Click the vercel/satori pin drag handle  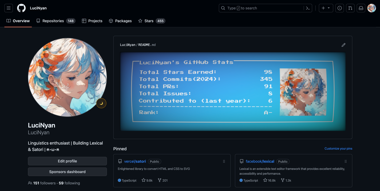click(224, 161)
